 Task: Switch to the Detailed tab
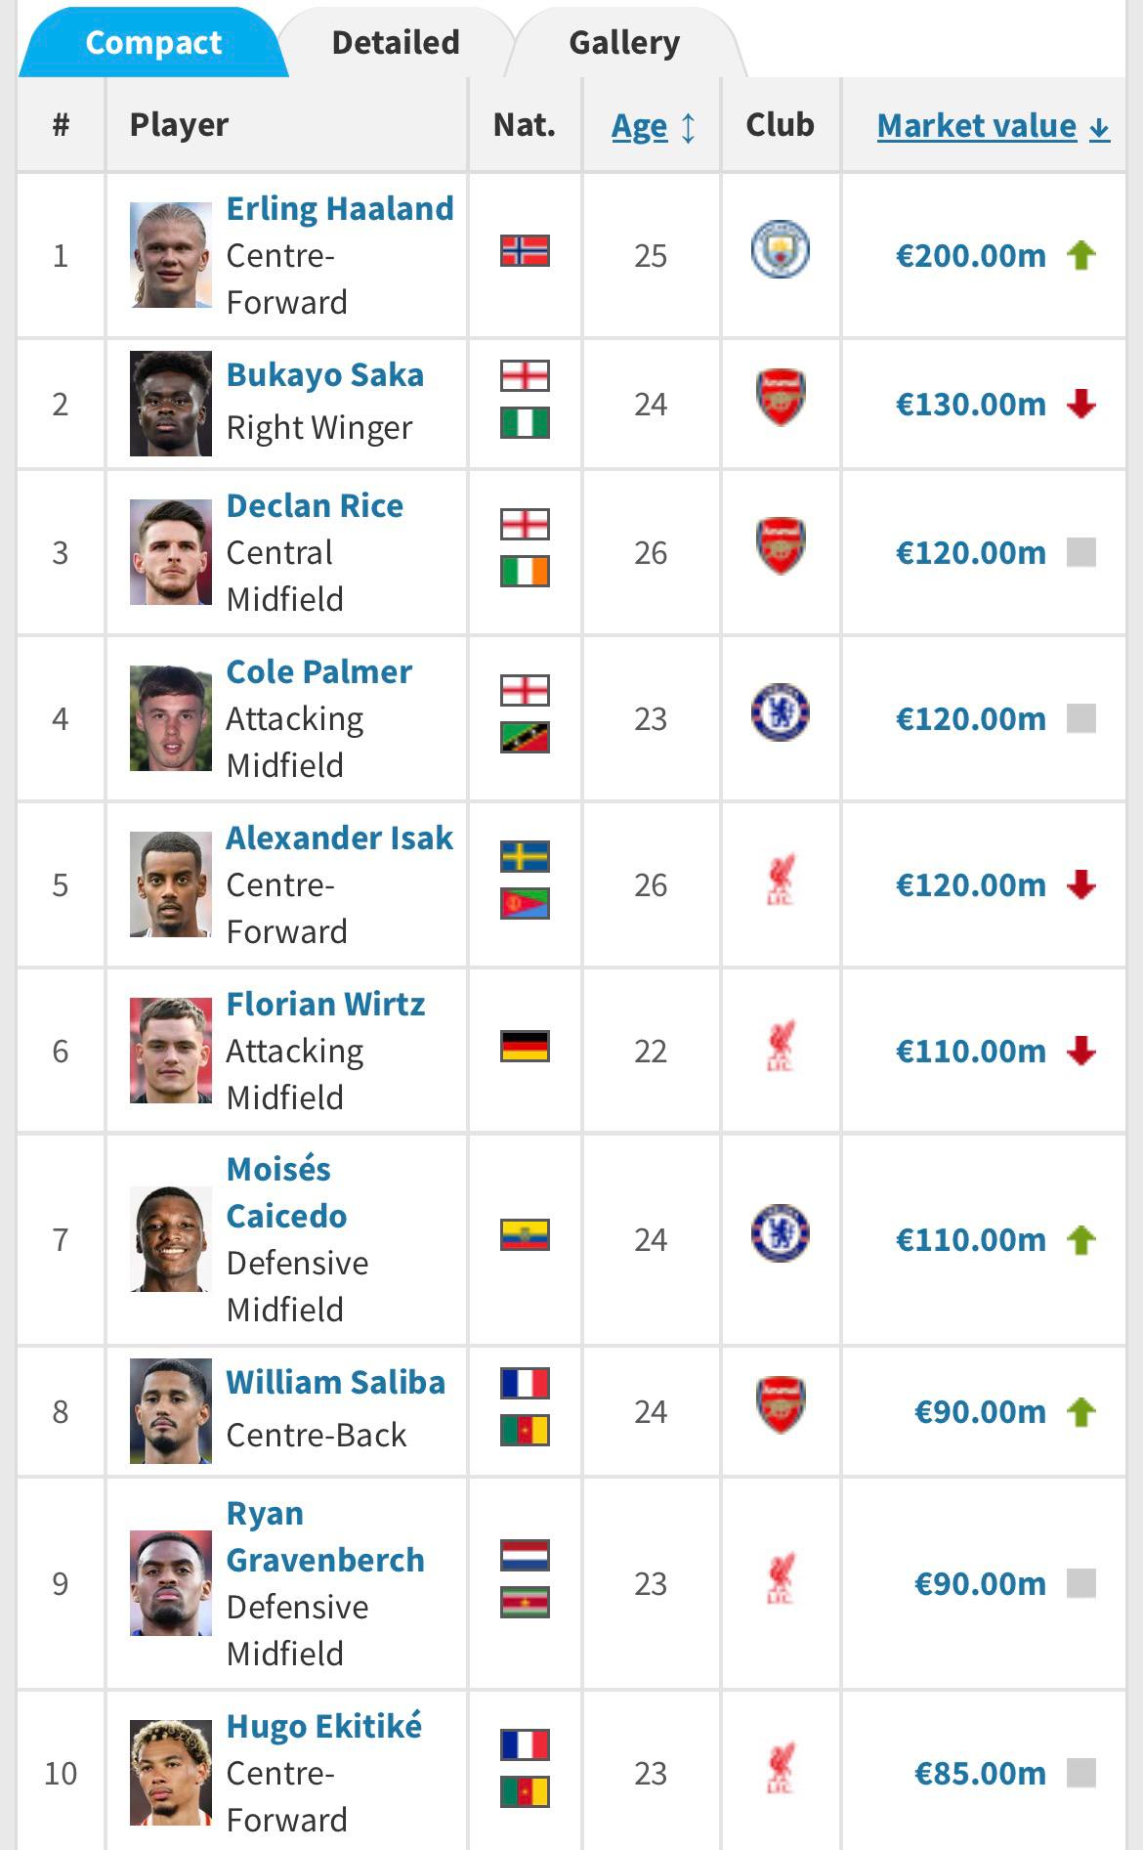(396, 43)
